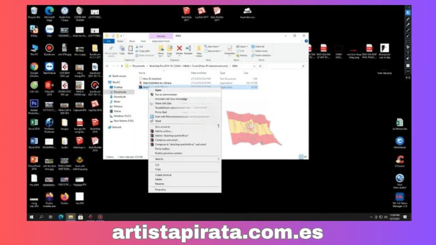436x245 pixels.
Task: Click the Explorer Back navigation arrow
Action: tap(107, 66)
